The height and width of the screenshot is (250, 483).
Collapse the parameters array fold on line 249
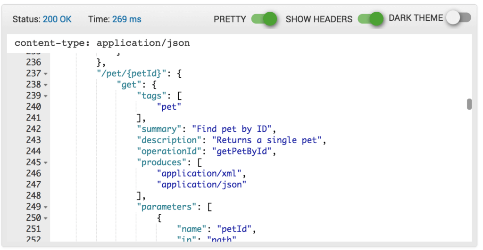tap(46, 207)
